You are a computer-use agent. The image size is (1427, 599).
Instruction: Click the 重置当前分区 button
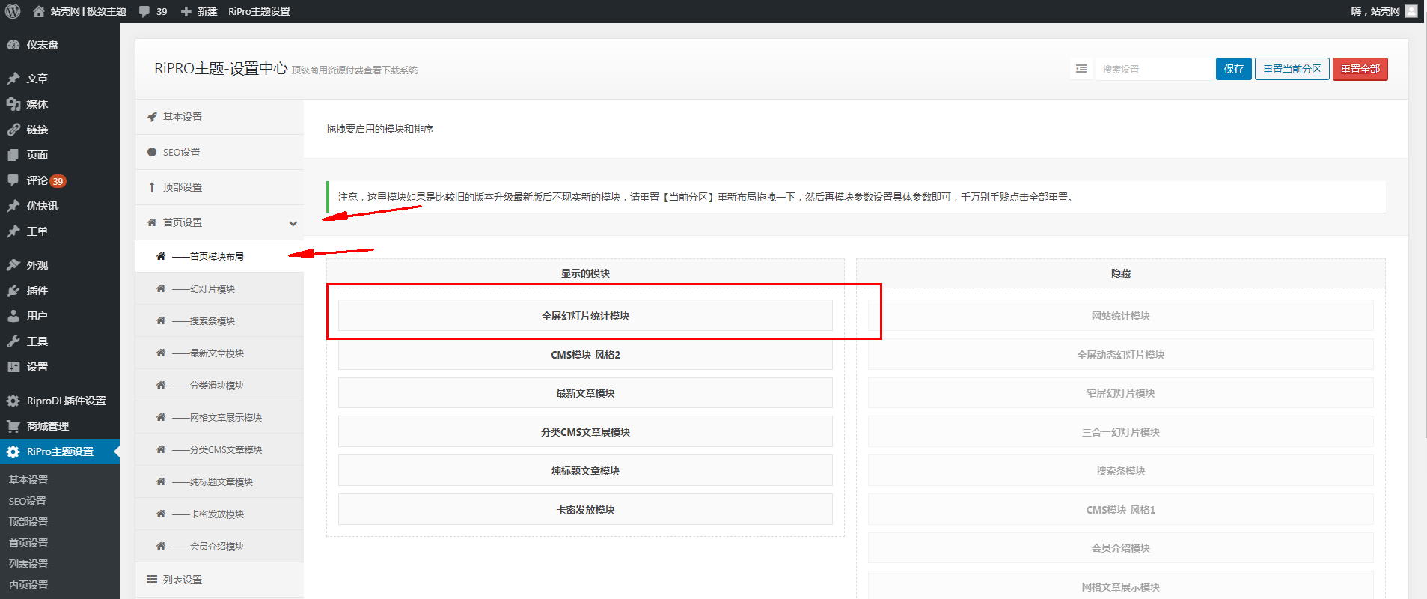(1292, 69)
